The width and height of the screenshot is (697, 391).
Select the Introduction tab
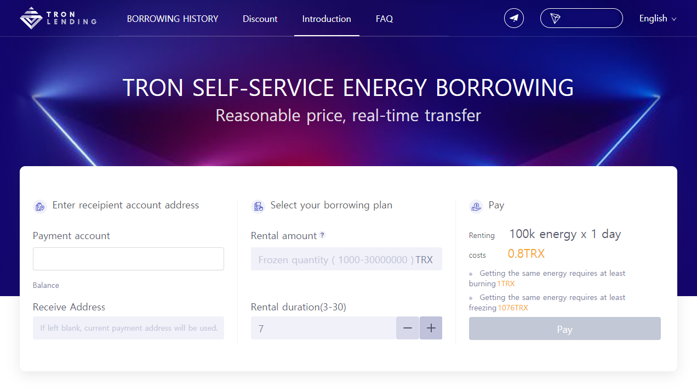pos(327,19)
